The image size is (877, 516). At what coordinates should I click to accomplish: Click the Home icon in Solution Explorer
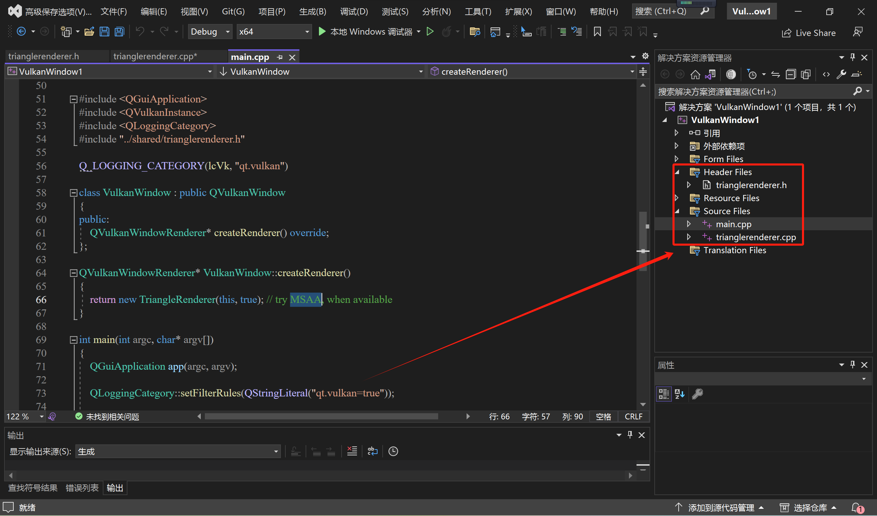(695, 74)
